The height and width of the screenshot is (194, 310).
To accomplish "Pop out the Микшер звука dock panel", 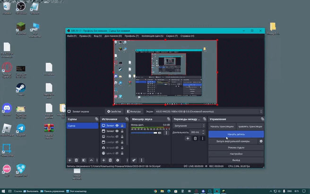I will click(168, 119).
